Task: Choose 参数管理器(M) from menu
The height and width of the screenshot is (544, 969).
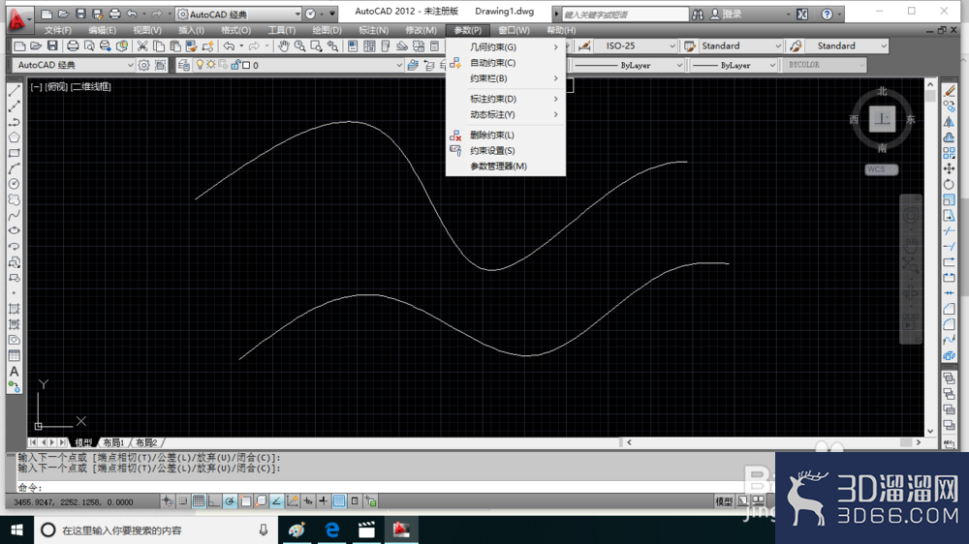Action: click(506, 166)
